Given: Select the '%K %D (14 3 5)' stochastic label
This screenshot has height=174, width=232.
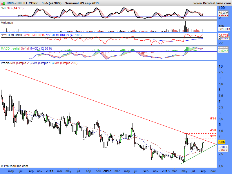Looking at the screenshot, I should point(12,8).
